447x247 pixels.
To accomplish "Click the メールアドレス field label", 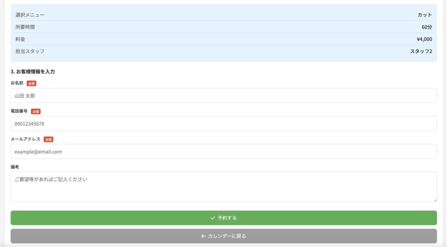I will point(25,139).
